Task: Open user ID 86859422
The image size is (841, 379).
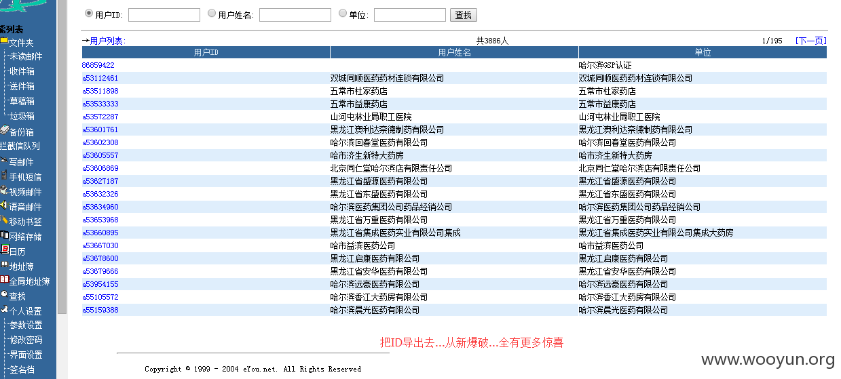Action: coord(98,65)
